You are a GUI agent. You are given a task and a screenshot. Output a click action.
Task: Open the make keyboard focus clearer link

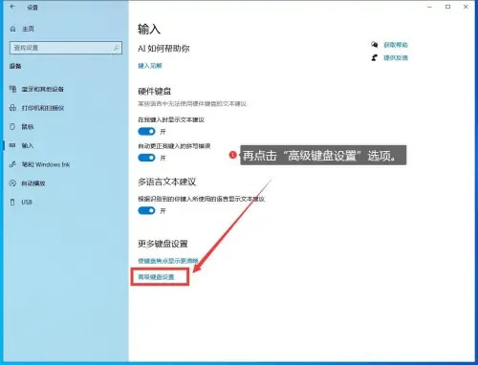click(168, 261)
